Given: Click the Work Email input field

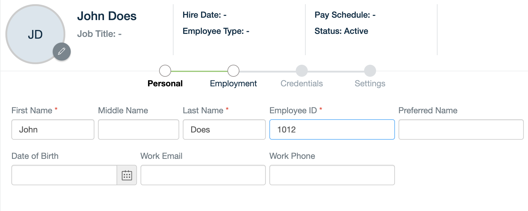Looking at the screenshot, I should pyautogui.click(x=203, y=175).
